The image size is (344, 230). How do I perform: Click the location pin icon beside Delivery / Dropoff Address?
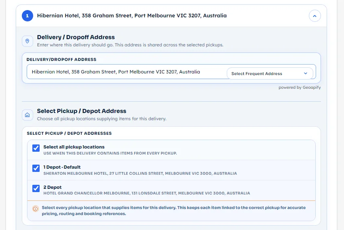tap(27, 41)
